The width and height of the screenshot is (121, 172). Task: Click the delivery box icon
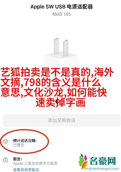pyautogui.click(x=6, y=142)
